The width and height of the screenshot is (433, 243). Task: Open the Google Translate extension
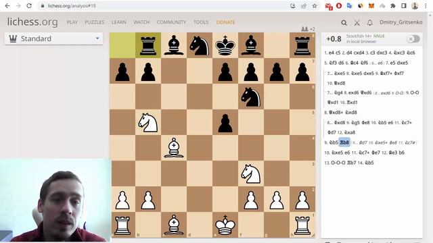350,6
